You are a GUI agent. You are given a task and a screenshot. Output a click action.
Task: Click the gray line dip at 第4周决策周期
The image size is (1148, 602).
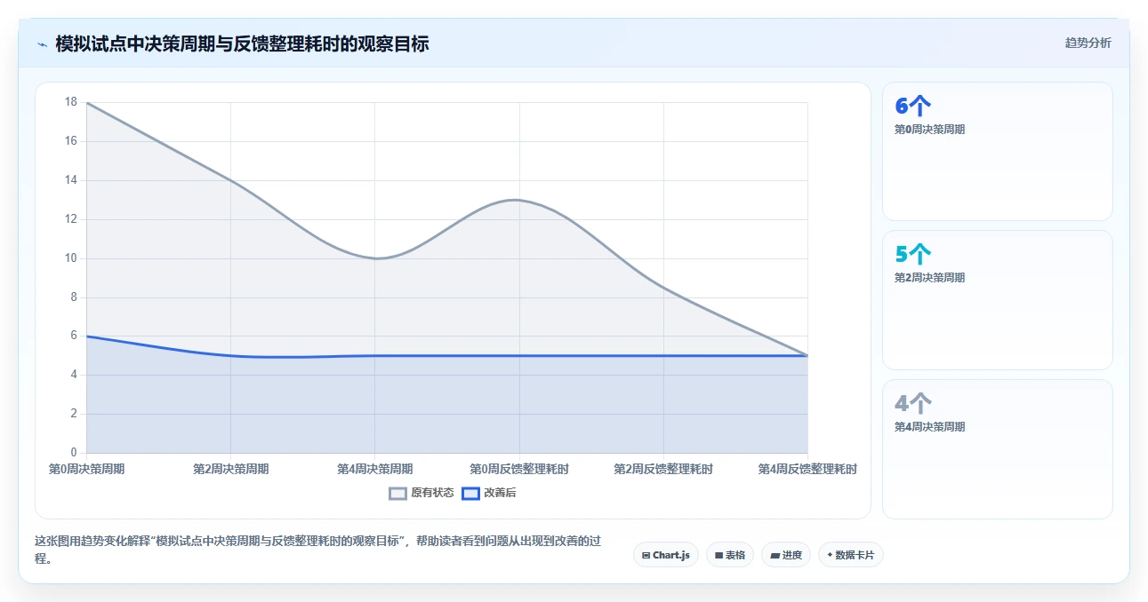click(375, 258)
